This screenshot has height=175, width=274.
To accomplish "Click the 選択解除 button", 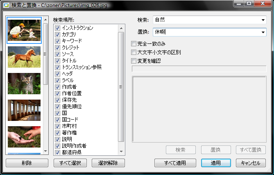I will [x=108, y=163].
